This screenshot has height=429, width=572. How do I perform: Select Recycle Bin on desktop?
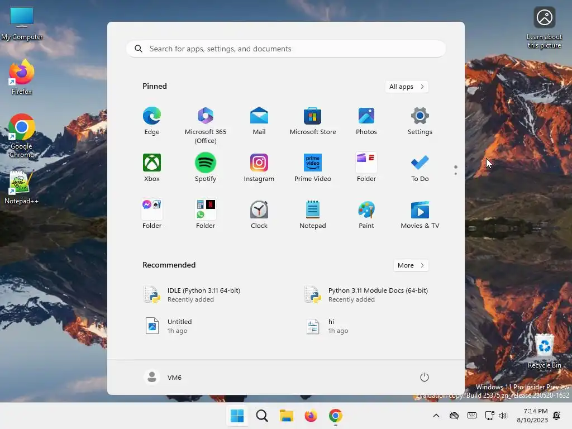click(x=544, y=351)
